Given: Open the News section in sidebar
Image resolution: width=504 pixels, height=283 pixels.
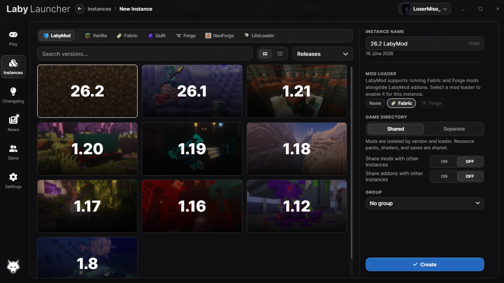Looking at the screenshot, I should (13, 124).
